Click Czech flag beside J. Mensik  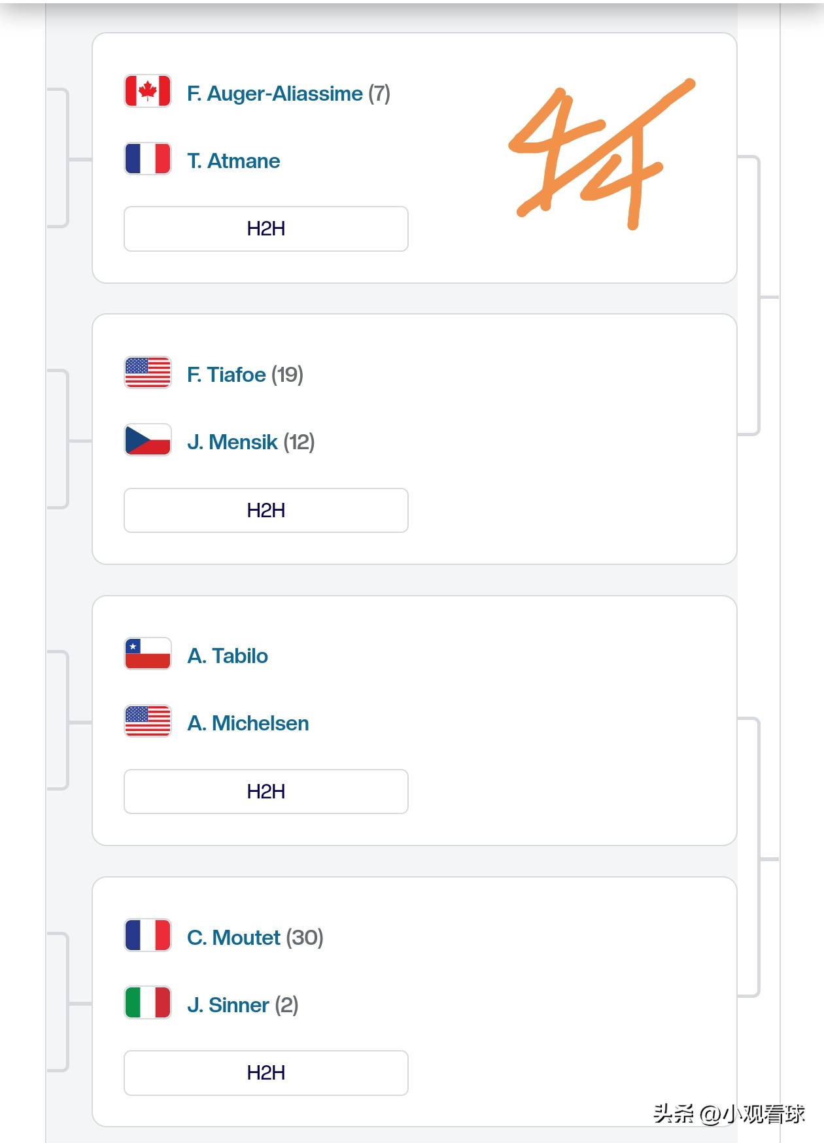148,440
